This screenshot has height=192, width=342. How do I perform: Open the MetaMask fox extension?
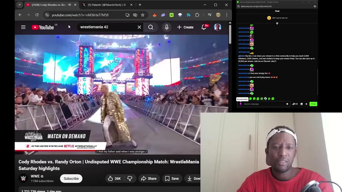pos(154,15)
